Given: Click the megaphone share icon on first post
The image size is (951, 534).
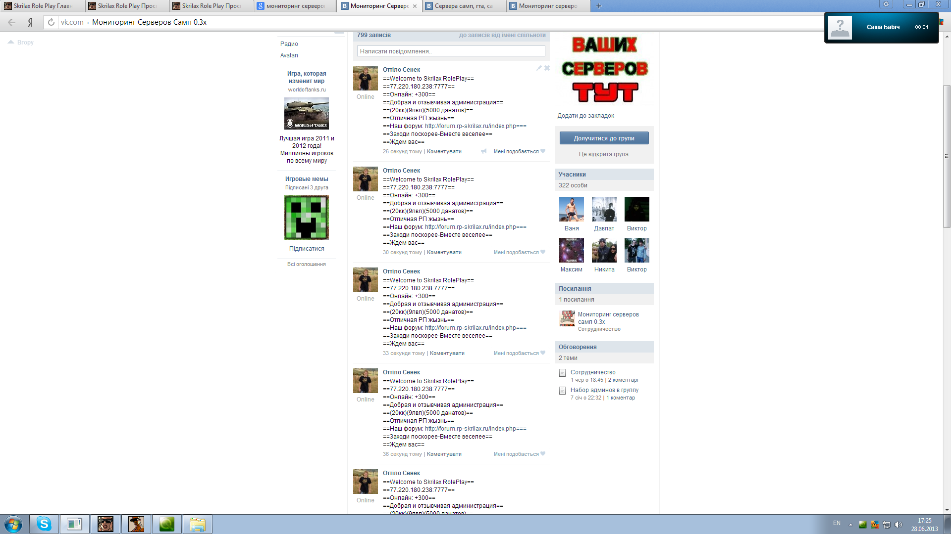Looking at the screenshot, I should tap(483, 151).
